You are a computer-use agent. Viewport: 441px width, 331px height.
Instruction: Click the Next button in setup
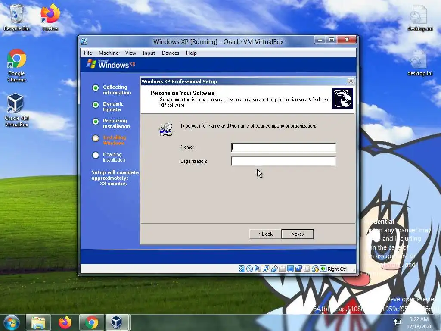click(298, 234)
